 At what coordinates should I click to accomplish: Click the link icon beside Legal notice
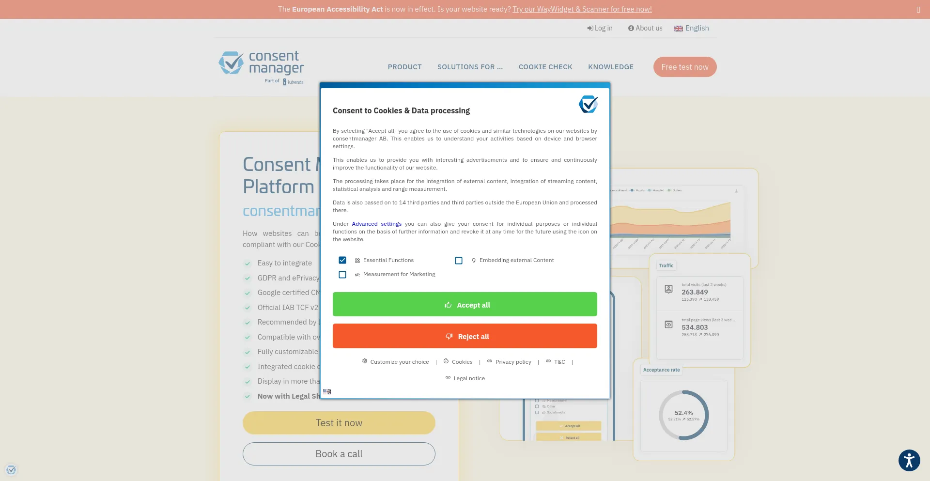coord(448,378)
